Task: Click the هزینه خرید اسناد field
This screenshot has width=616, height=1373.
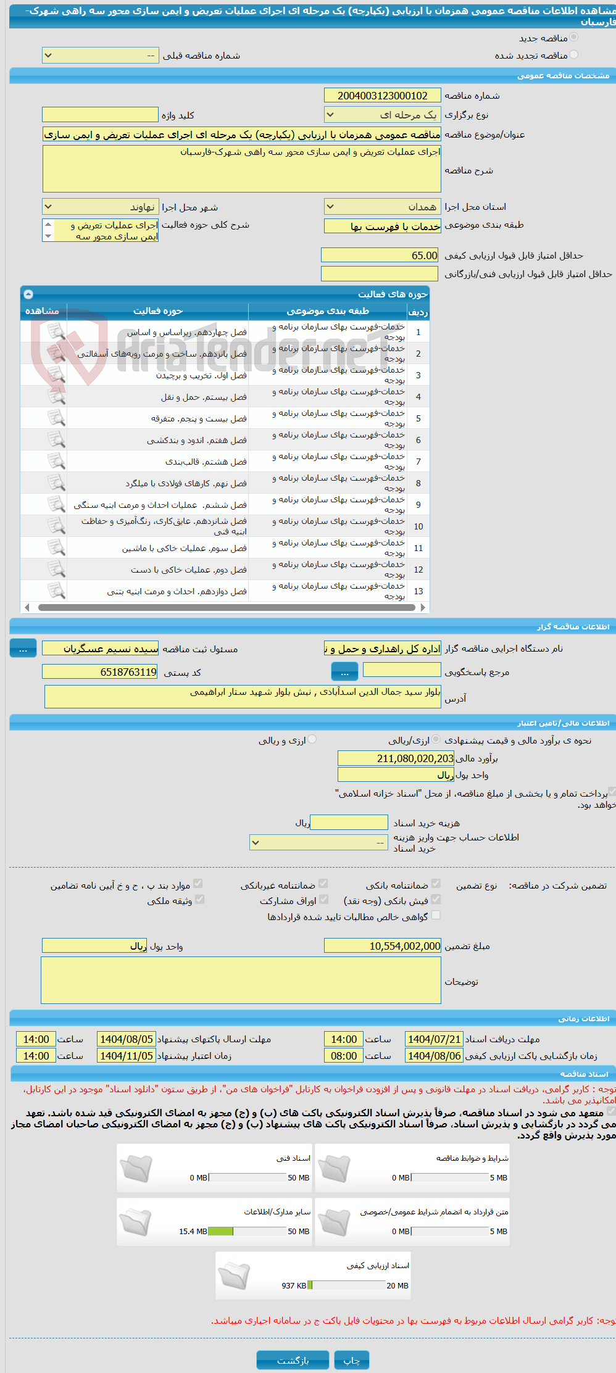Action: point(349,823)
